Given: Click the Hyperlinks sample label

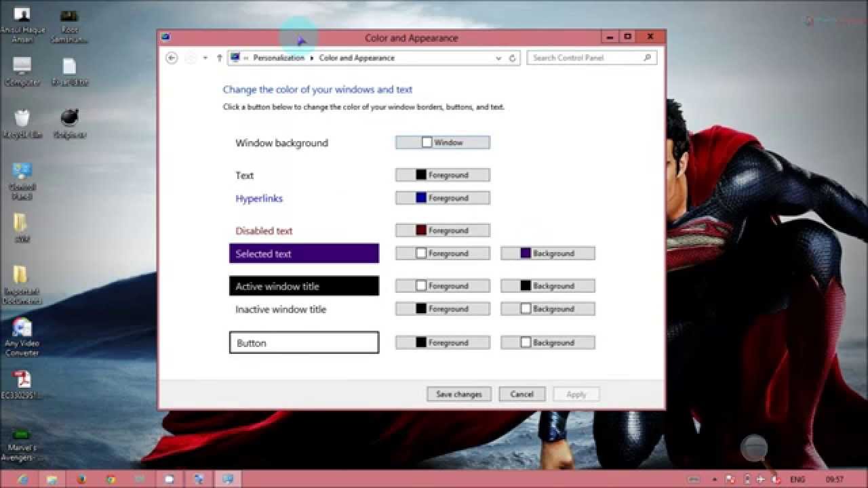Looking at the screenshot, I should (259, 199).
